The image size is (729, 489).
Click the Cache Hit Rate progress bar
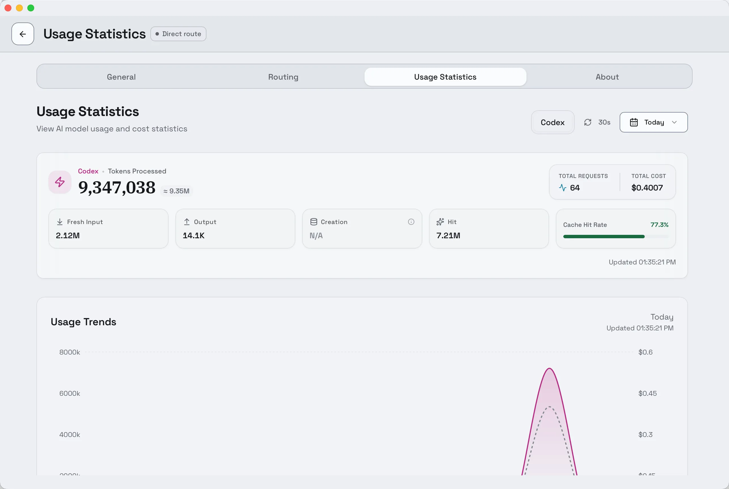616,237
